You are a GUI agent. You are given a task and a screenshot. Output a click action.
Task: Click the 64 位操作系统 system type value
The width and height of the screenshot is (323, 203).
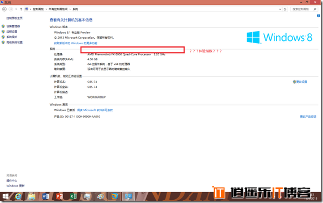(x=108, y=64)
